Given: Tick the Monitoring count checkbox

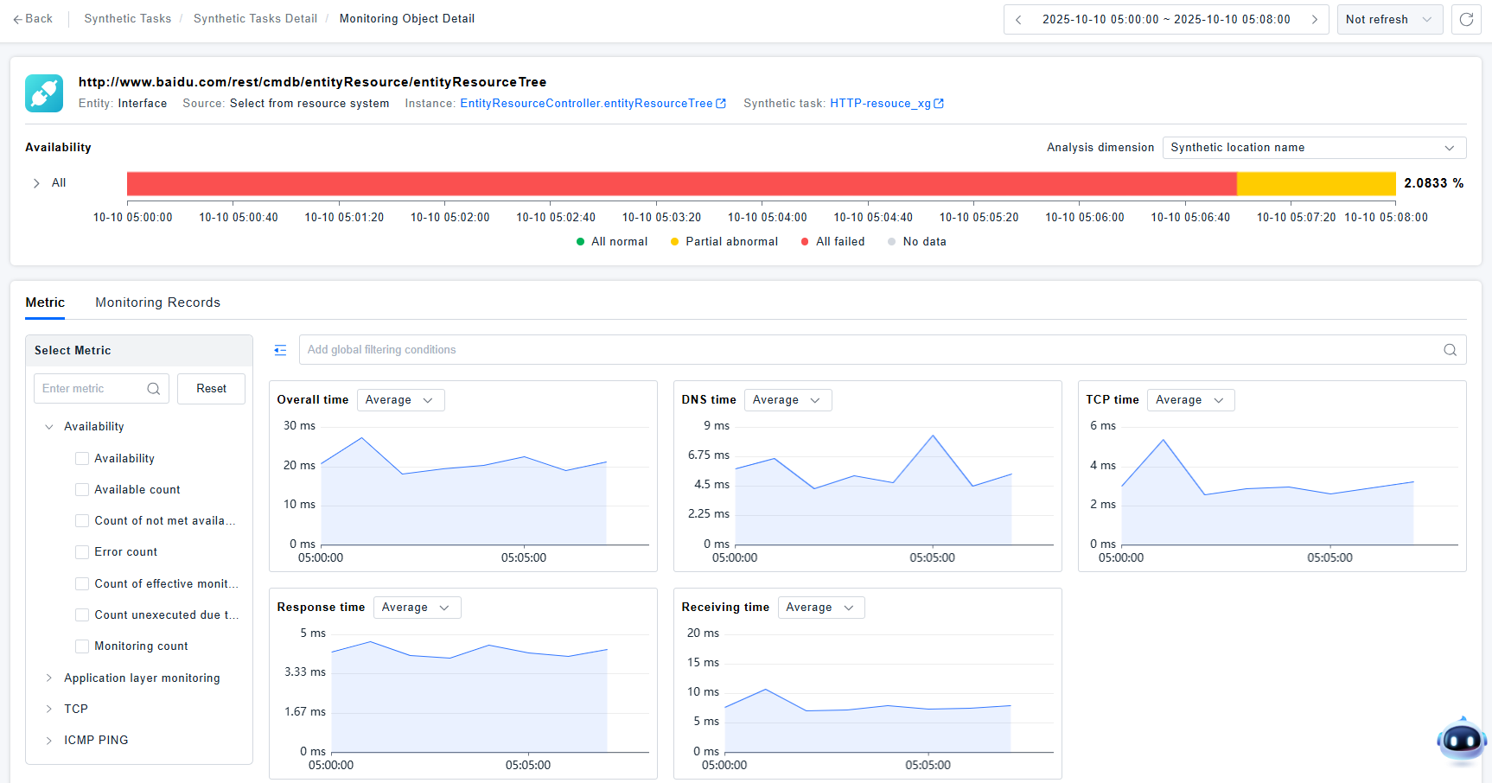Looking at the screenshot, I should [82, 646].
